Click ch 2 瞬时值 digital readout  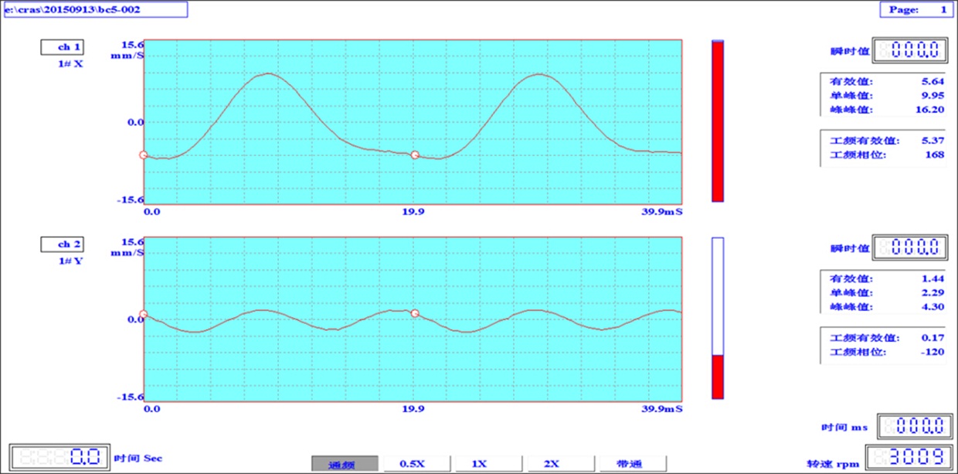(909, 247)
